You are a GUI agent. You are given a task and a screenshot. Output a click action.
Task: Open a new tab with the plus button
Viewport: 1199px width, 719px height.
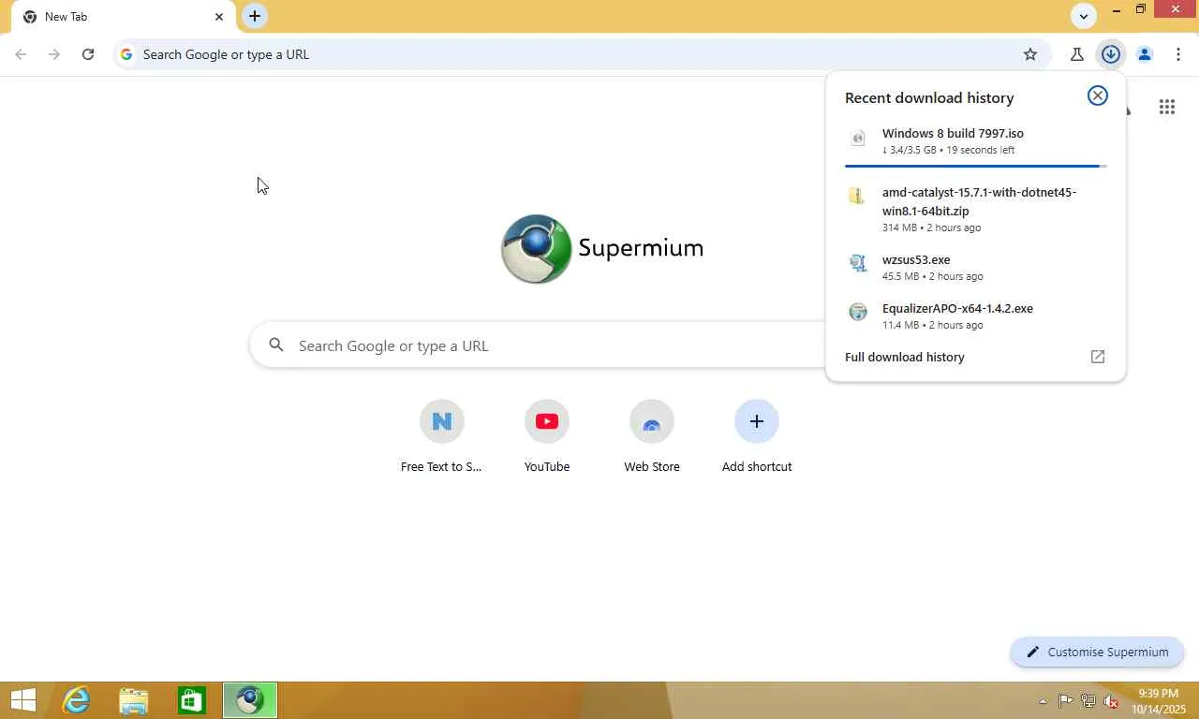[255, 16]
